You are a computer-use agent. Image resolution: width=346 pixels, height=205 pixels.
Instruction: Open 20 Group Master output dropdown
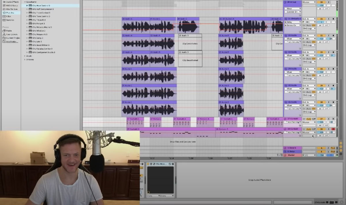coord(309,2)
